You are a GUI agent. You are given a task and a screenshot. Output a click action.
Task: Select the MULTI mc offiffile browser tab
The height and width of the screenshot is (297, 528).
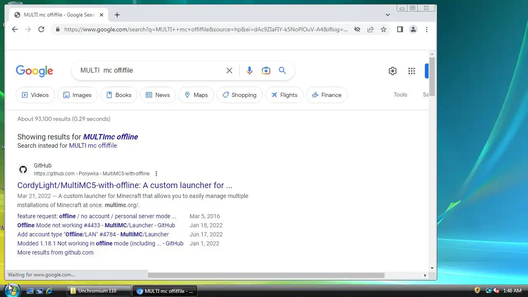[x=58, y=15]
